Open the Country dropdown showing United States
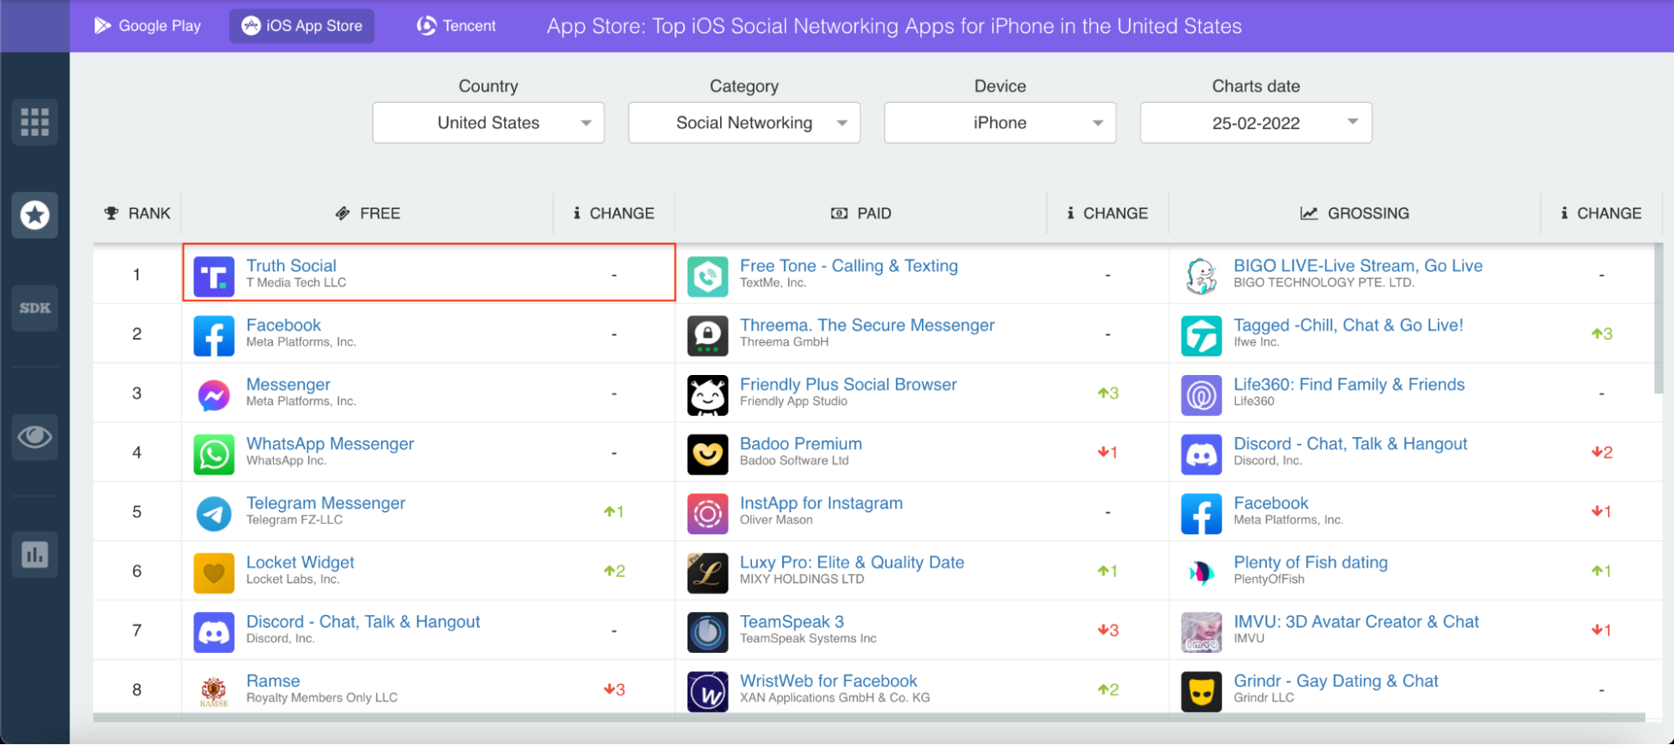1674x745 pixels. click(488, 123)
